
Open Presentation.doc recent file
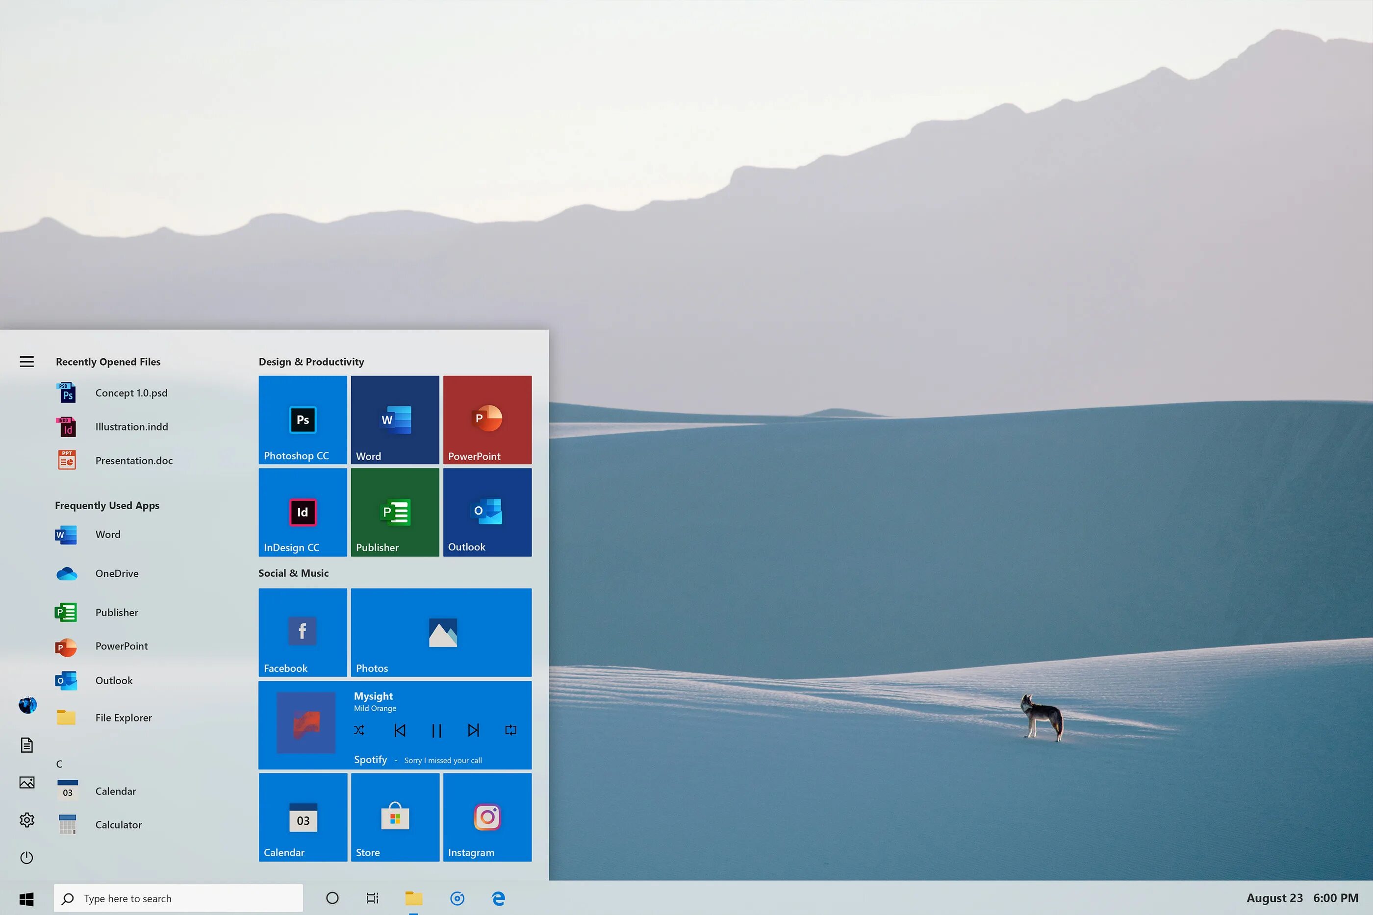133,460
